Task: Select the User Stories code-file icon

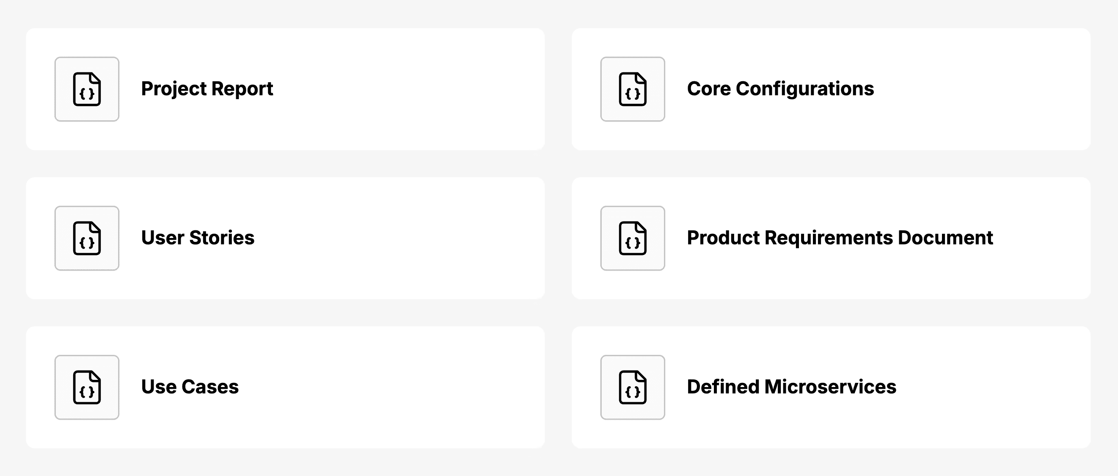Action: click(87, 238)
